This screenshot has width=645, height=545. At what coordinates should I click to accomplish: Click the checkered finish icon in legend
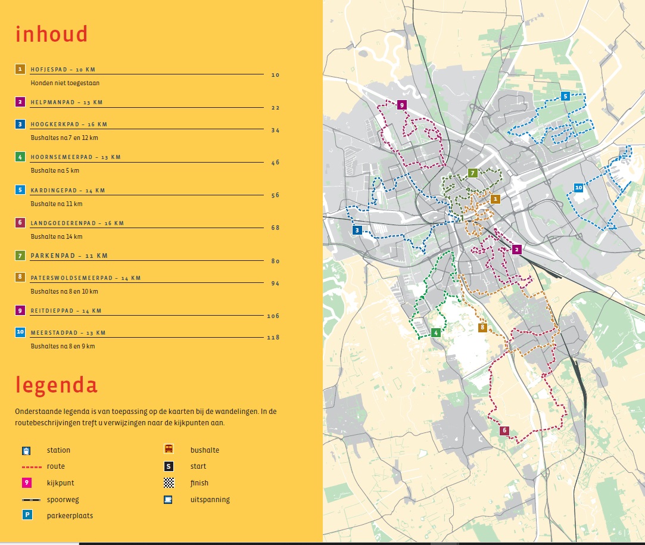pyautogui.click(x=169, y=483)
